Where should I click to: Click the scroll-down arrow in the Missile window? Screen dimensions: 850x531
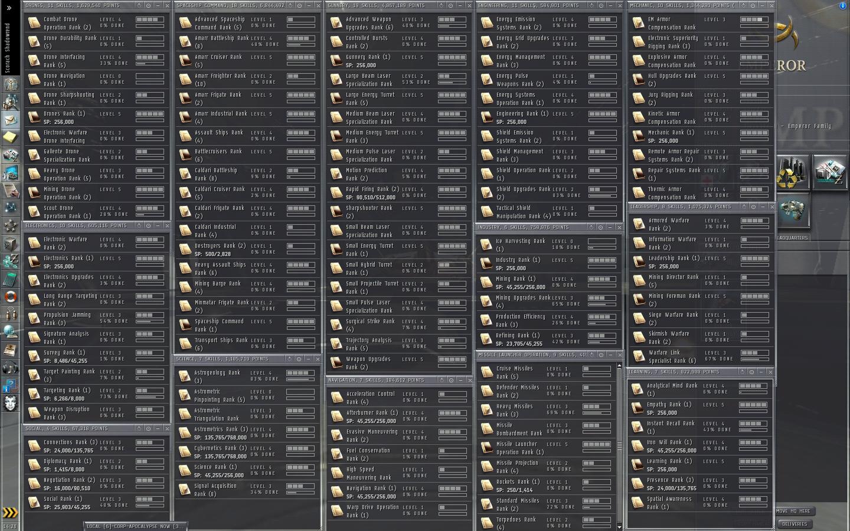coord(619,526)
